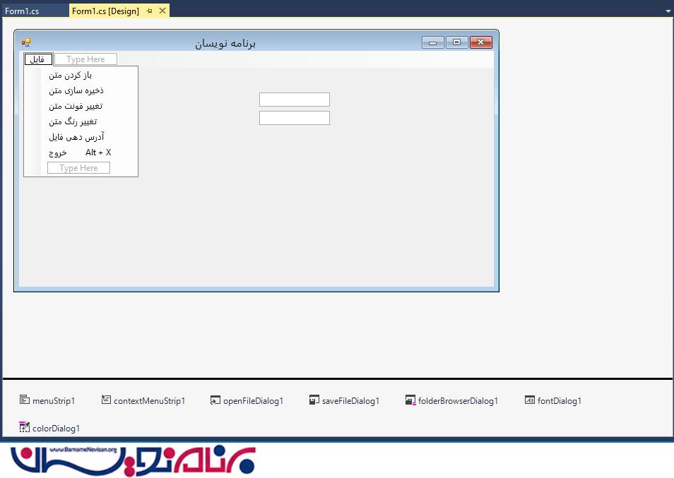Click the form's title bar app icon

26,42
